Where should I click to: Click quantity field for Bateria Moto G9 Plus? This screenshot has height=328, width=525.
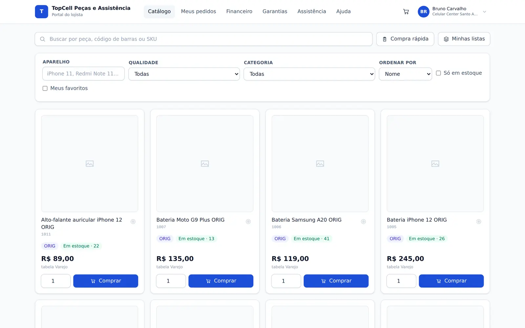[171, 281]
